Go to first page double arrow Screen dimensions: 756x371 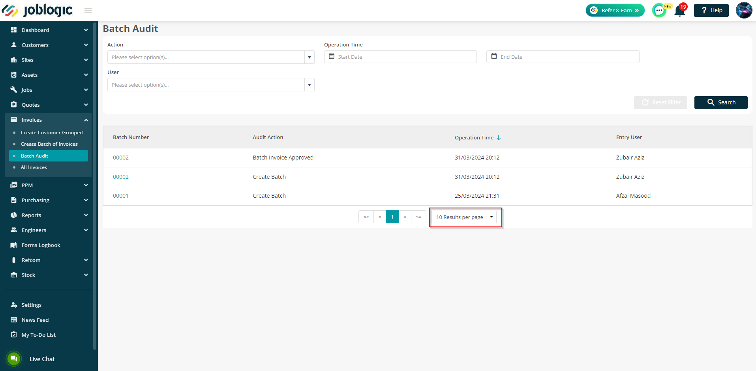[x=366, y=217]
